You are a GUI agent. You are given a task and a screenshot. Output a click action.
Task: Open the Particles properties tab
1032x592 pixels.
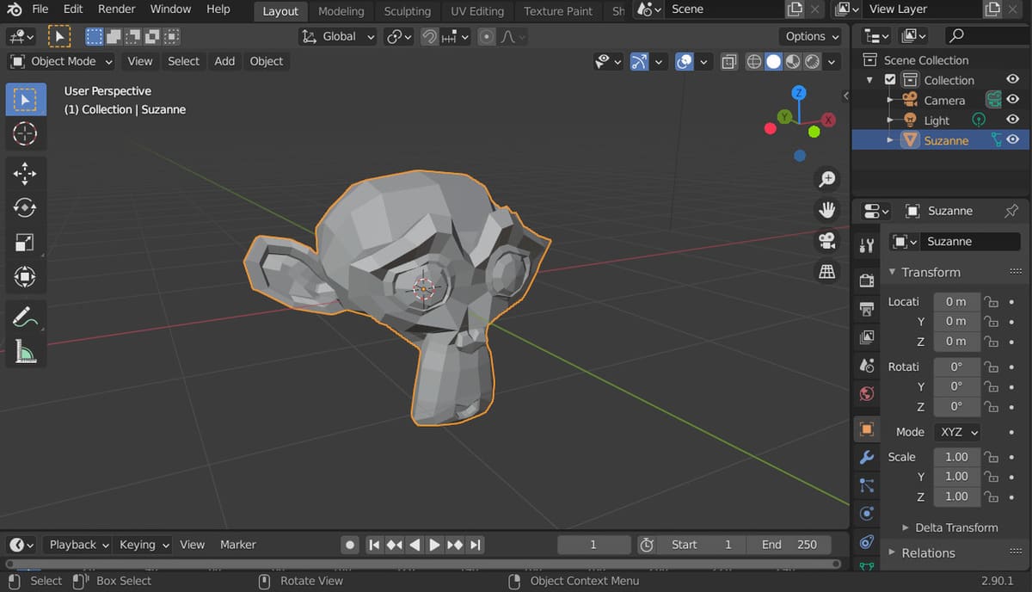coord(867,485)
